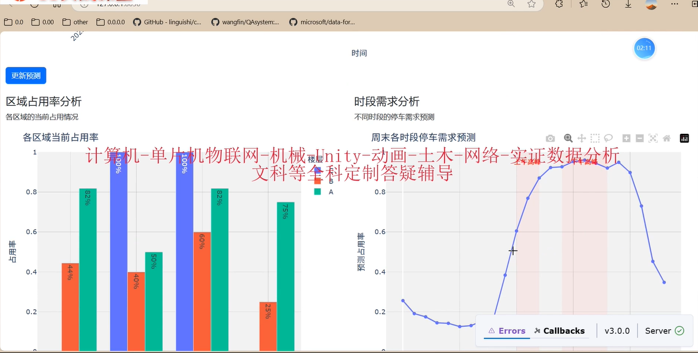This screenshot has width=698, height=353.
Task: Open the 0.00 bookmark folder
Action: [43, 22]
